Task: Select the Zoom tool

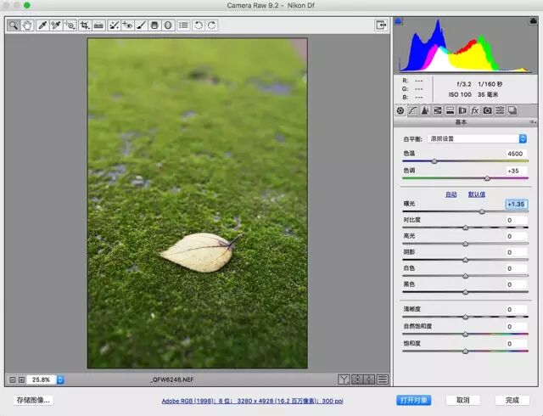Action: click(x=14, y=25)
